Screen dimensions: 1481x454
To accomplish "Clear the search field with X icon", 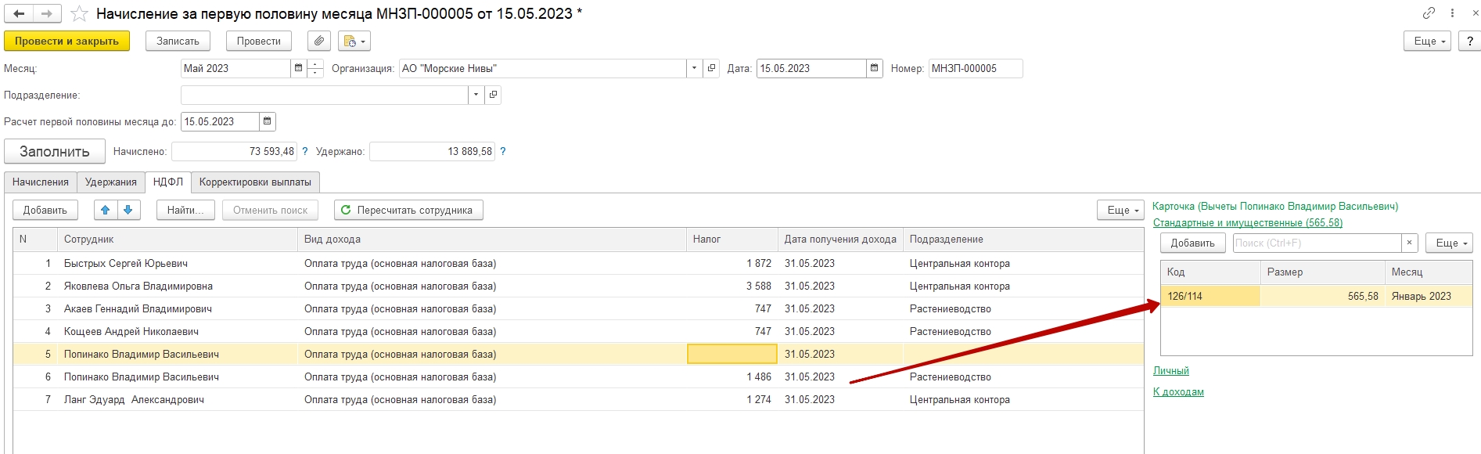I will [x=1409, y=243].
